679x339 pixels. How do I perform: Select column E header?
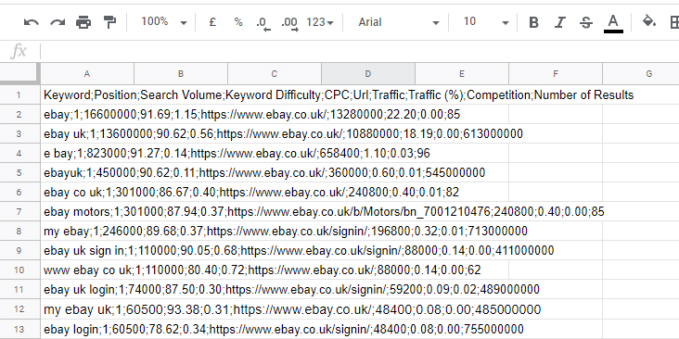[x=462, y=74]
